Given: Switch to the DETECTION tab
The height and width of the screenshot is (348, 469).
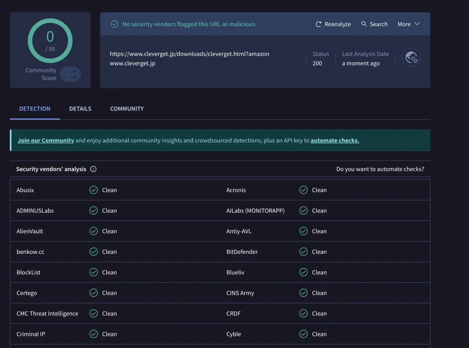Looking at the screenshot, I should point(35,109).
